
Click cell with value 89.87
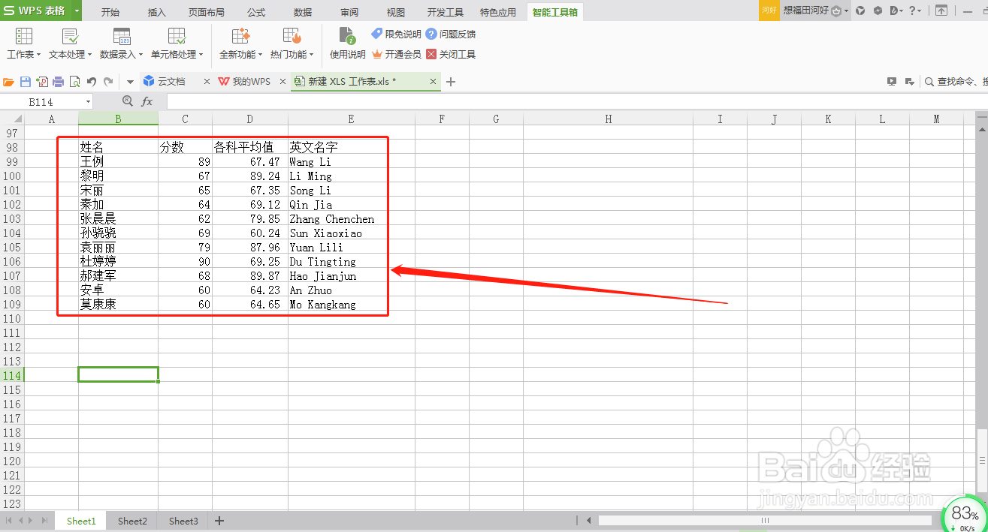pyautogui.click(x=250, y=275)
